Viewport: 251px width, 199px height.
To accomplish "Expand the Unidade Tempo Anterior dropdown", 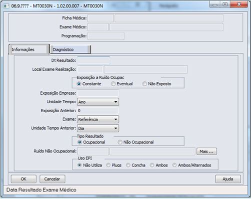I will pyautogui.click(x=98, y=128).
